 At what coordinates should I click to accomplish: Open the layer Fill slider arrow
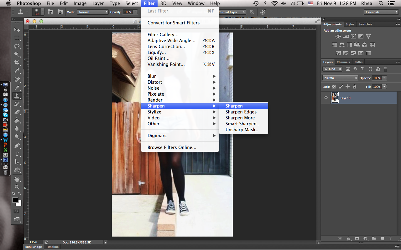pos(384,87)
